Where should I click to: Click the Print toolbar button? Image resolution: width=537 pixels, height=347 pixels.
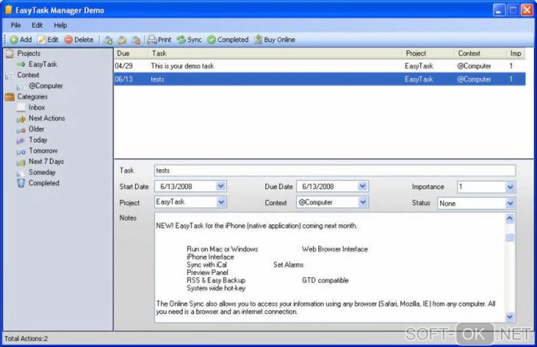pos(159,39)
